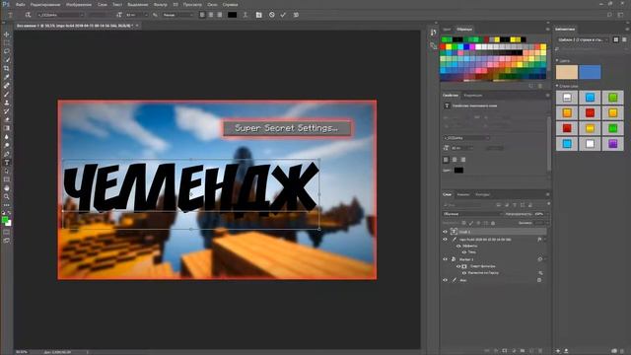Collapse the Colors section in Libraries

pos(557,60)
